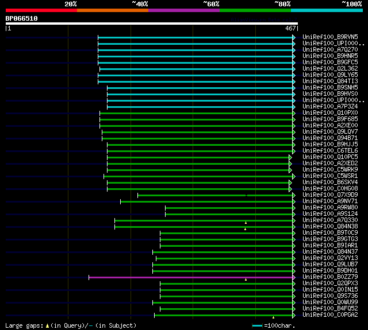Click the 467 query end position label

pyautogui.click(x=290, y=28)
